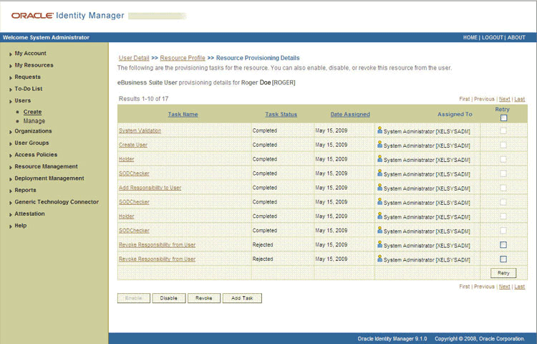Click the Revoke button
The width and height of the screenshot is (537, 344).
[204, 298]
